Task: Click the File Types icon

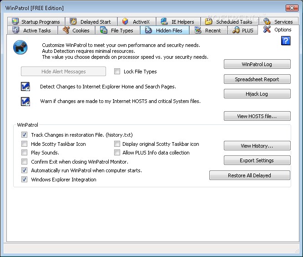Action: point(104,30)
